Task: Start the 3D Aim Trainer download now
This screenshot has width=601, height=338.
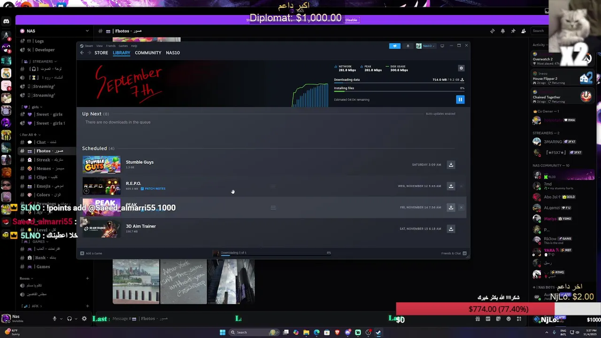Action: (x=451, y=229)
